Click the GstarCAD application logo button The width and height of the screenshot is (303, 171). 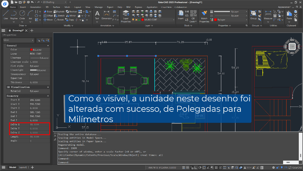(5, 3)
